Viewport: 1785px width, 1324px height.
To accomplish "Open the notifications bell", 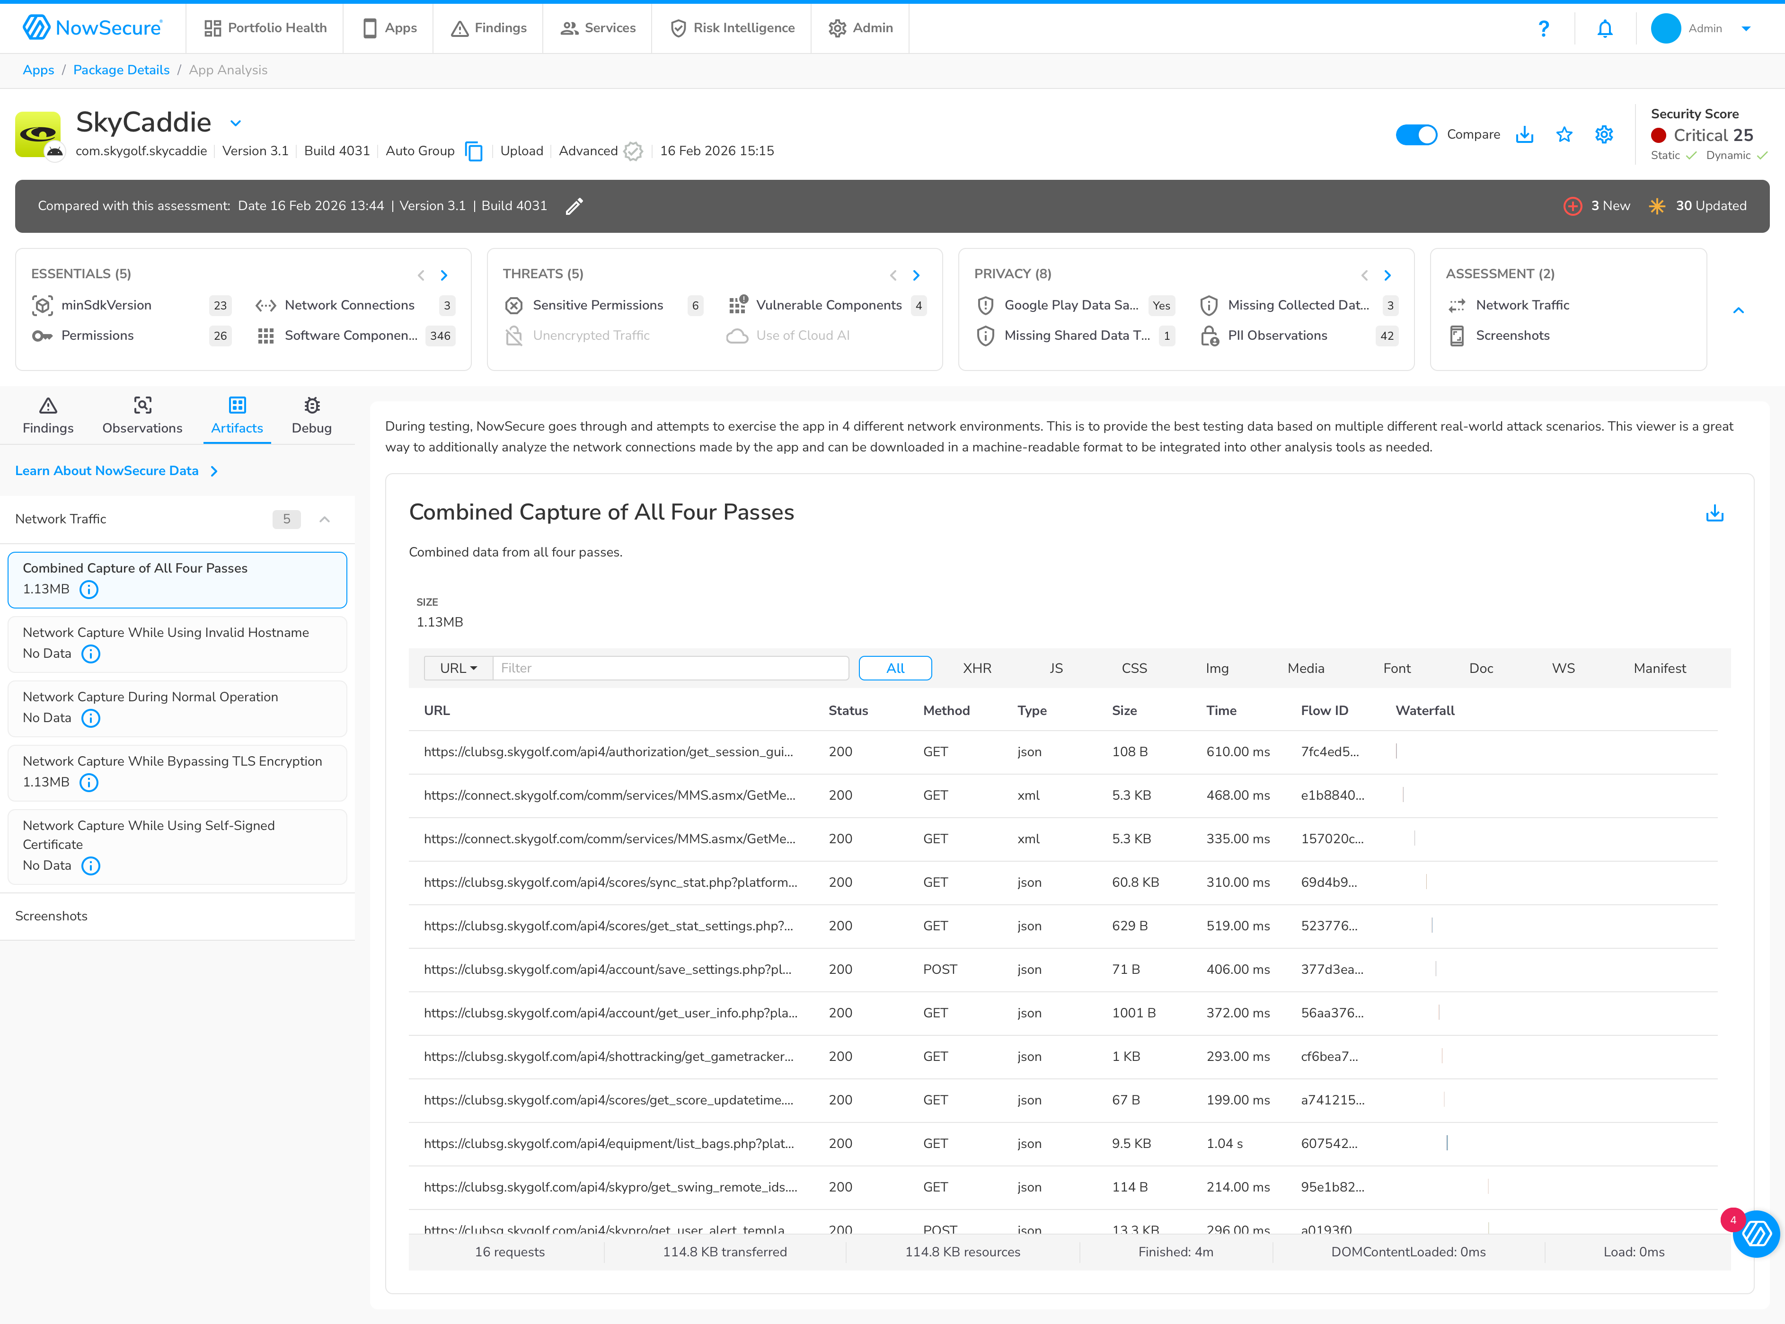I will pos(1605,28).
